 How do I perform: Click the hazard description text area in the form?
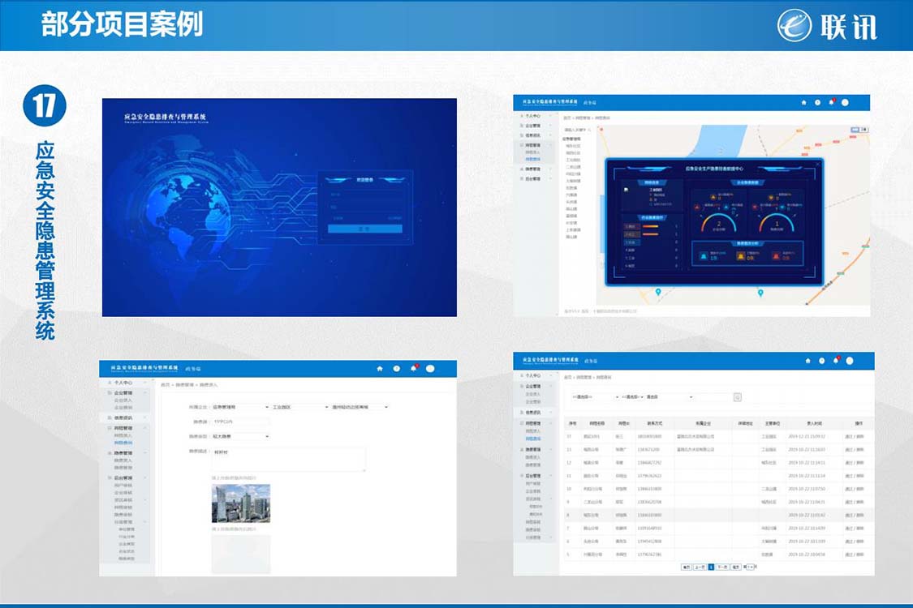pyautogui.click(x=288, y=459)
